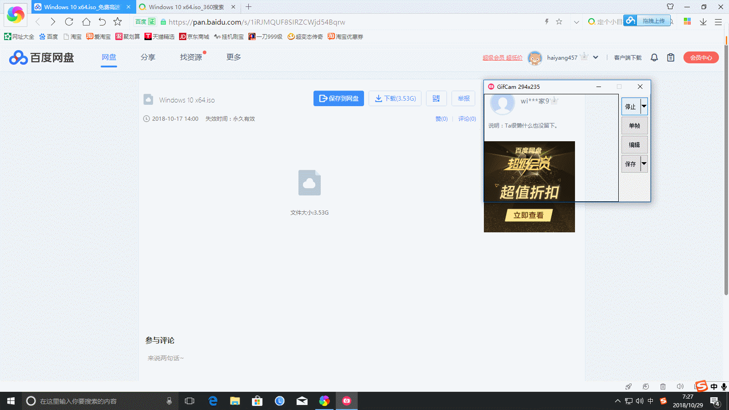Bookmark this page with the star icon
Image resolution: width=729 pixels, height=410 pixels.
pyautogui.click(x=559, y=21)
